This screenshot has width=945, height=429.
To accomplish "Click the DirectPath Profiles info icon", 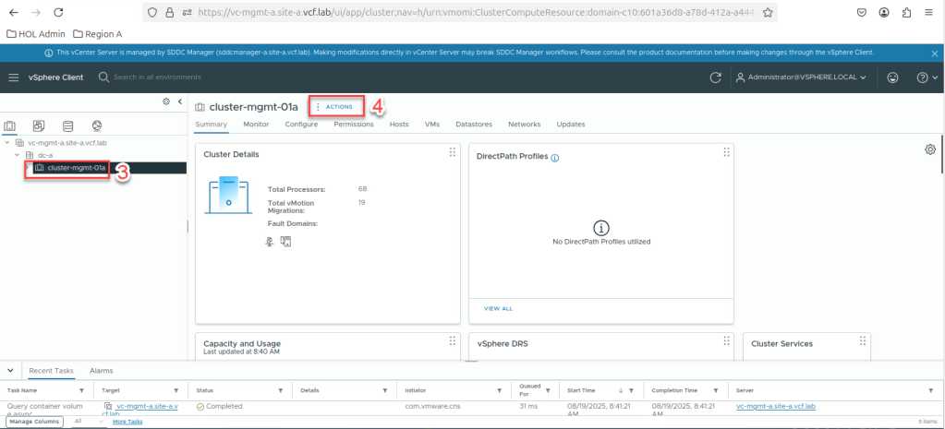I will click(x=555, y=159).
